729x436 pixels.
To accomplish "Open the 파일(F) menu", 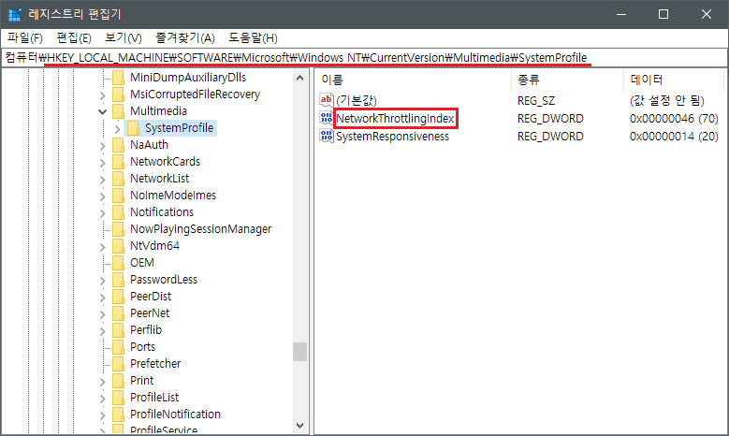I will (25, 38).
